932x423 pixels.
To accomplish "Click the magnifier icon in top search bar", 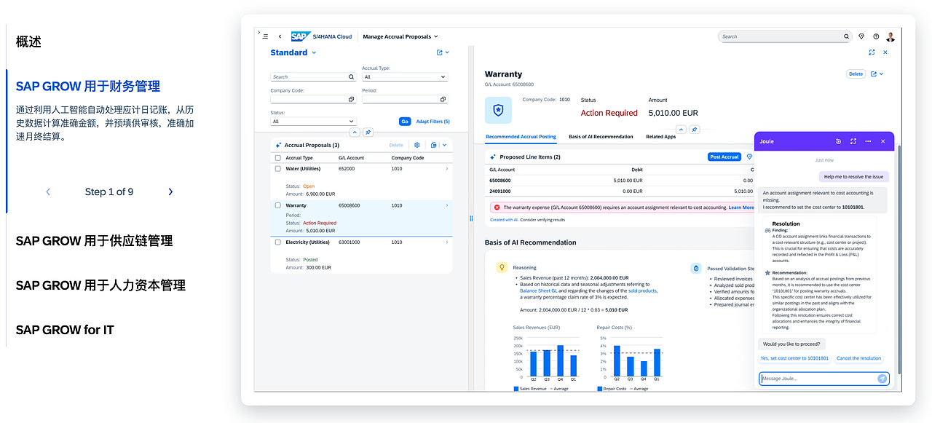I will click(x=846, y=36).
